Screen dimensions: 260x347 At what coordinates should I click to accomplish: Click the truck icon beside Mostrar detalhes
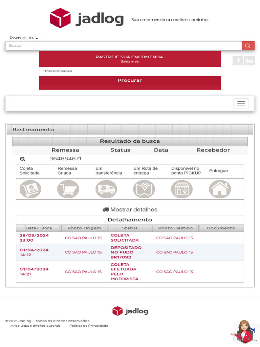(x=106, y=209)
